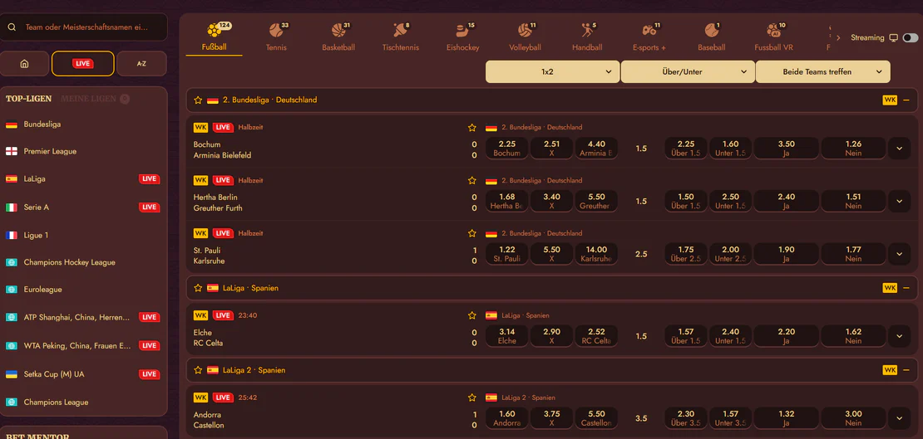The height and width of the screenshot is (439, 923).
Task: Select the Handball sport icon
Action: pos(587,30)
